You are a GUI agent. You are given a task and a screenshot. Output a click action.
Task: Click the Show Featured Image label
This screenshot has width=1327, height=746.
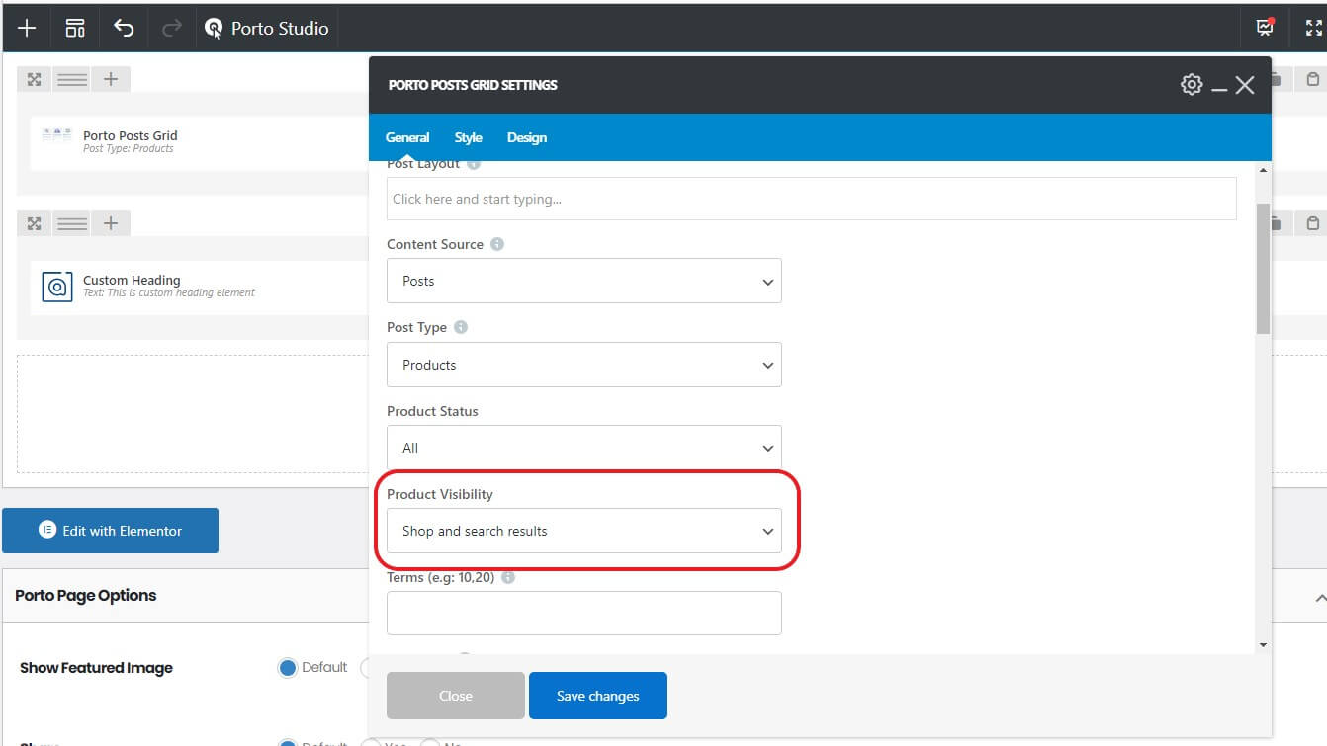click(96, 668)
